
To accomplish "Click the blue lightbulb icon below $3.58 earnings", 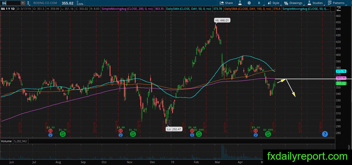I will [121, 135].
